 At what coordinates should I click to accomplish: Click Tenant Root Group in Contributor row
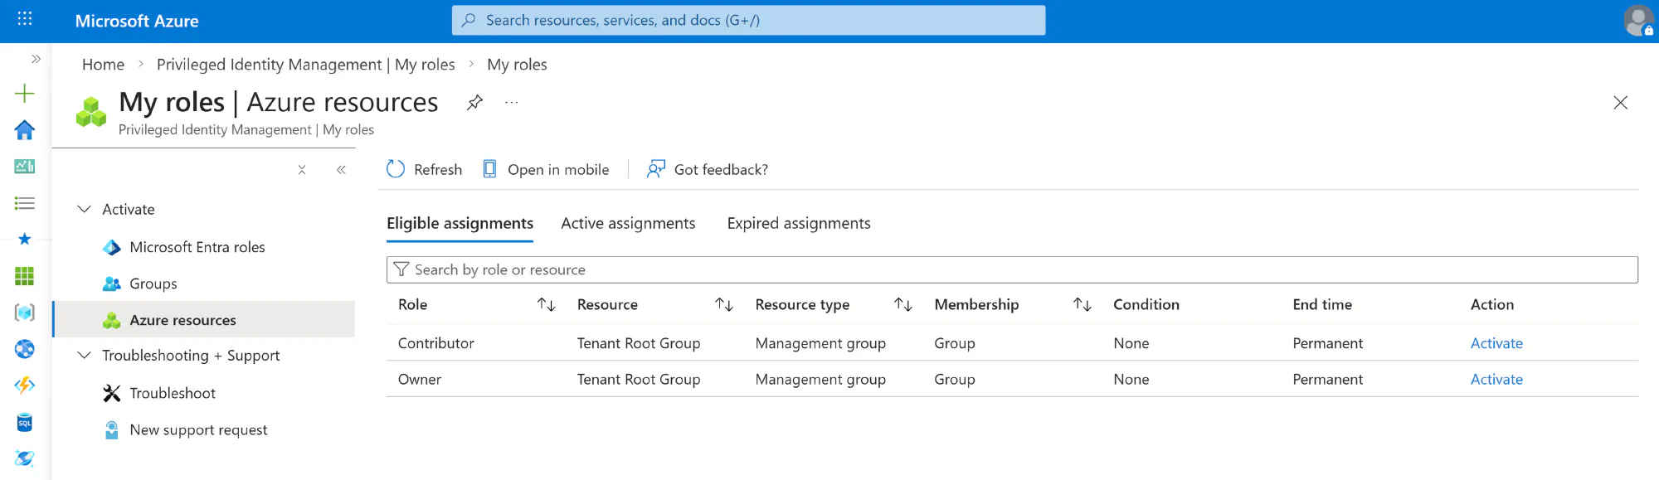point(639,343)
